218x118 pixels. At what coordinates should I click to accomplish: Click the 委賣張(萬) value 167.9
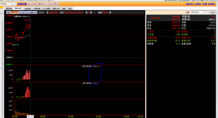pyautogui.click(x=177, y=41)
